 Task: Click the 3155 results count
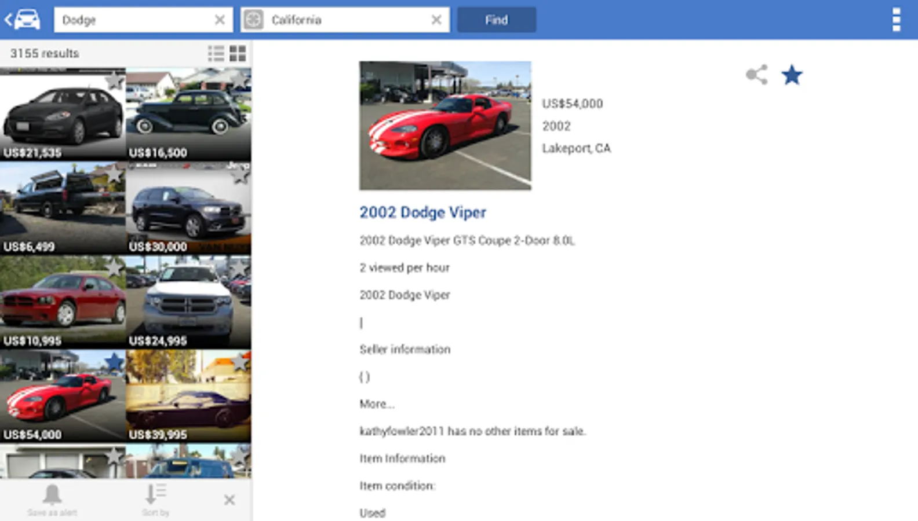(x=45, y=53)
